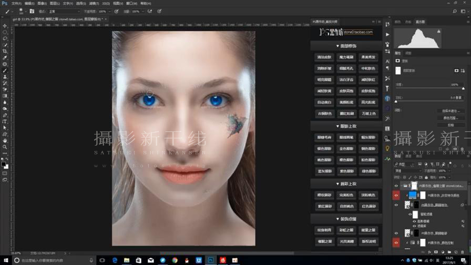Image resolution: width=471 pixels, height=265 pixels.
Task: Click the 彩虹之眼 button
Action: pos(346,230)
